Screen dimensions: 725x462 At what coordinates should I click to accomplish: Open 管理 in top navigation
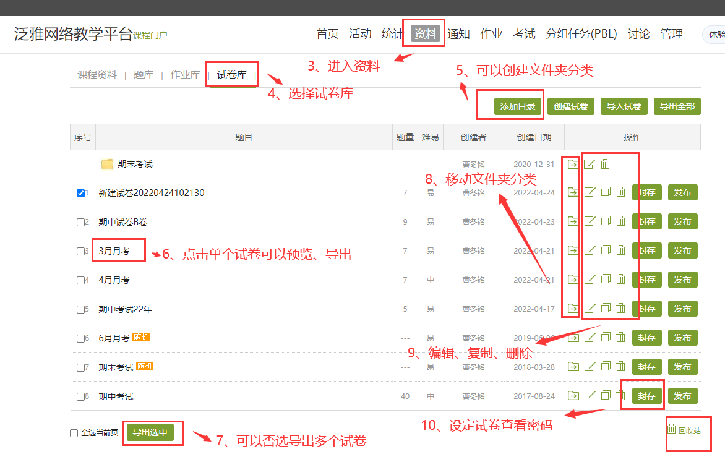point(671,34)
